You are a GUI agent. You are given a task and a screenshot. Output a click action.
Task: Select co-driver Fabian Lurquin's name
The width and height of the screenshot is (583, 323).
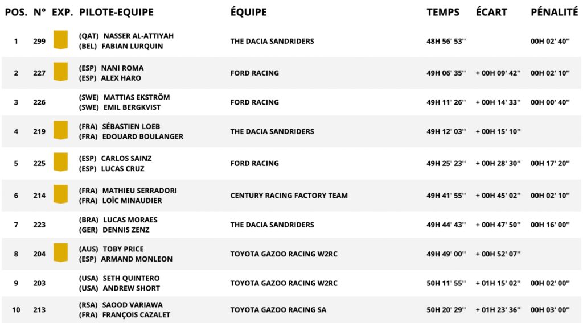coord(132,46)
